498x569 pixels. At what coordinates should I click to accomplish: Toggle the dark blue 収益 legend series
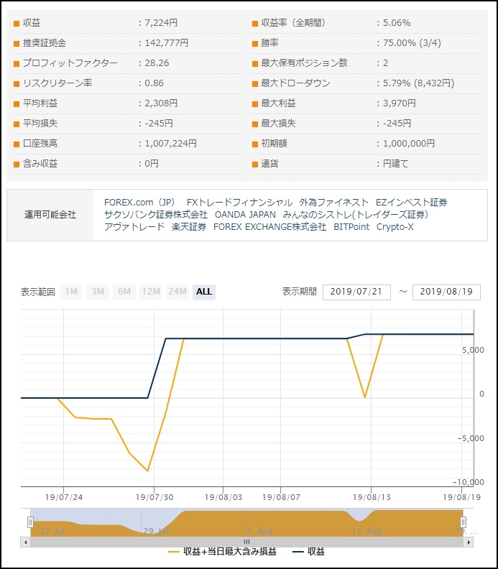(308, 552)
